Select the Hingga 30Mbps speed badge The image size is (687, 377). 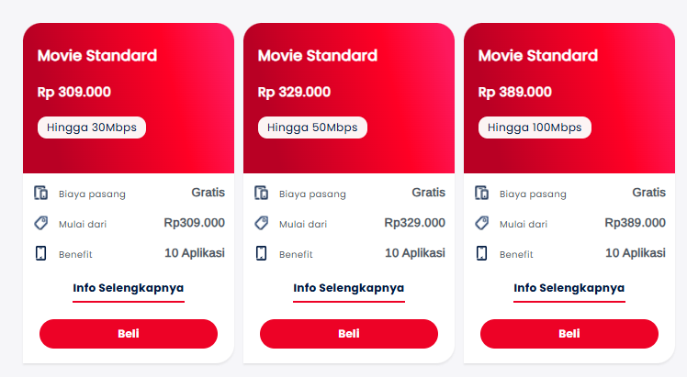pyautogui.click(x=92, y=128)
